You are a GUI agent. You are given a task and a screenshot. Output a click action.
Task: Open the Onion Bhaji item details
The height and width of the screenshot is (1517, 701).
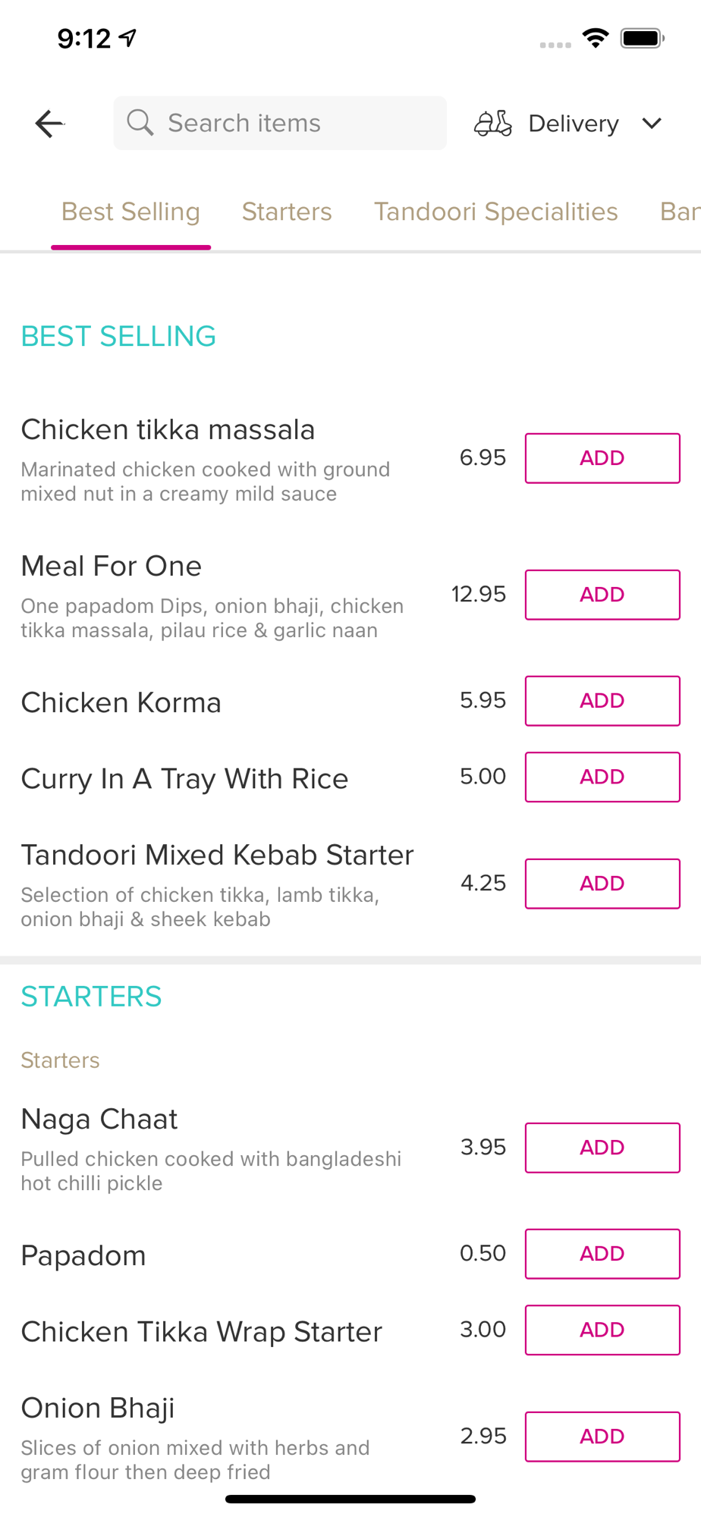pos(99,1408)
